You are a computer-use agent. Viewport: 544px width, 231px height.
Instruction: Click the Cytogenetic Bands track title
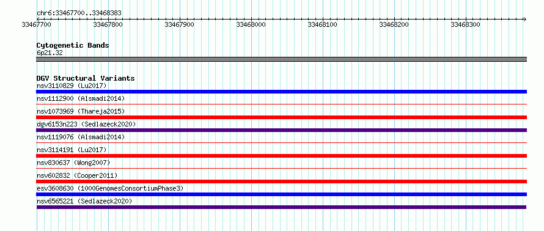[x=73, y=45]
